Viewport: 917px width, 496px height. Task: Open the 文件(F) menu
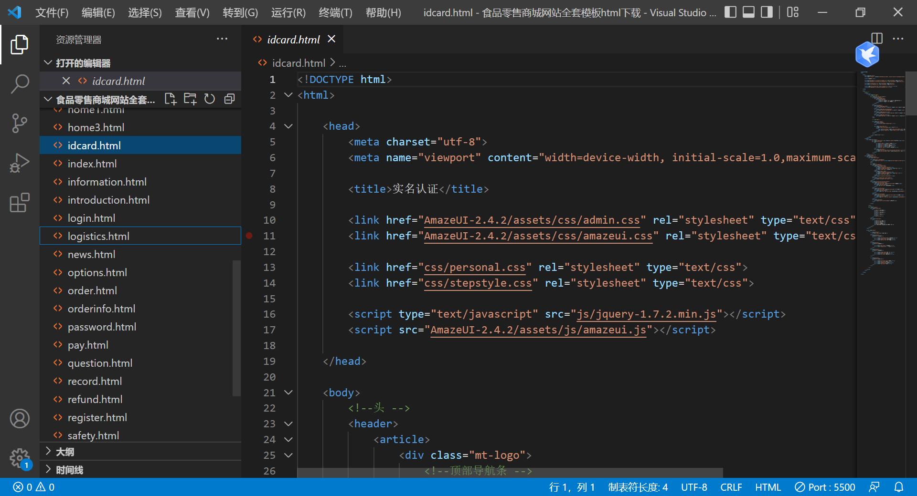[x=52, y=12]
